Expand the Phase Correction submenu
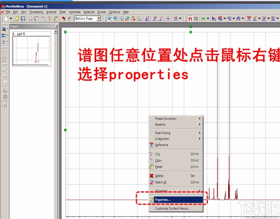Viewport: 280px width, 219px height. pos(176,119)
